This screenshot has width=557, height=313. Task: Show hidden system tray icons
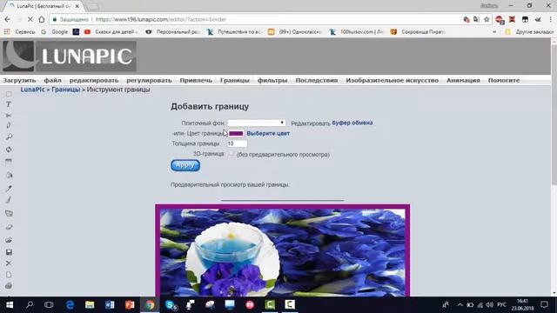tap(460, 304)
